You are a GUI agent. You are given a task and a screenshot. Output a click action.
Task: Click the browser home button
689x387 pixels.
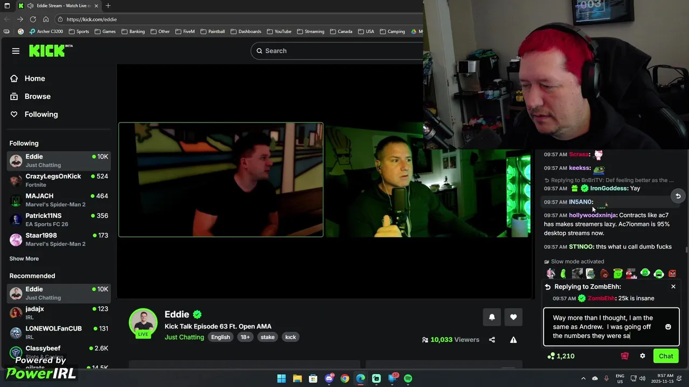(x=46, y=19)
